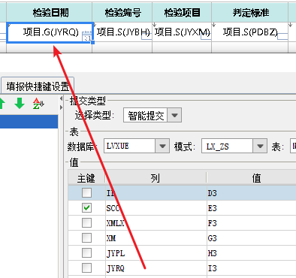The image size is (296, 278).
Task: Open the 选择类型 dropdown showing 智能提交
Action: [x=174, y=115]
